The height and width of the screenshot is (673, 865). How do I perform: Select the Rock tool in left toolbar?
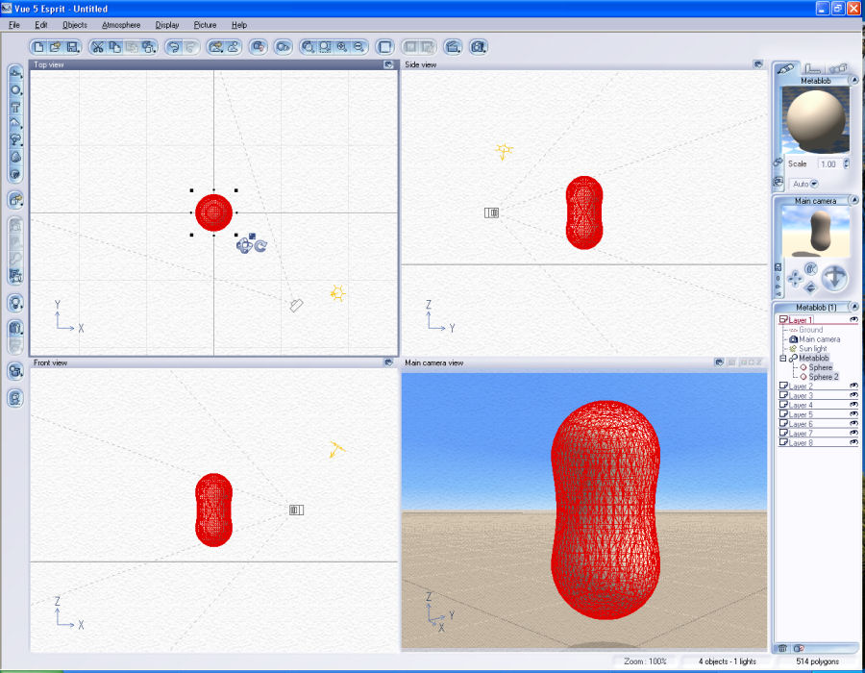click(15, 158)
